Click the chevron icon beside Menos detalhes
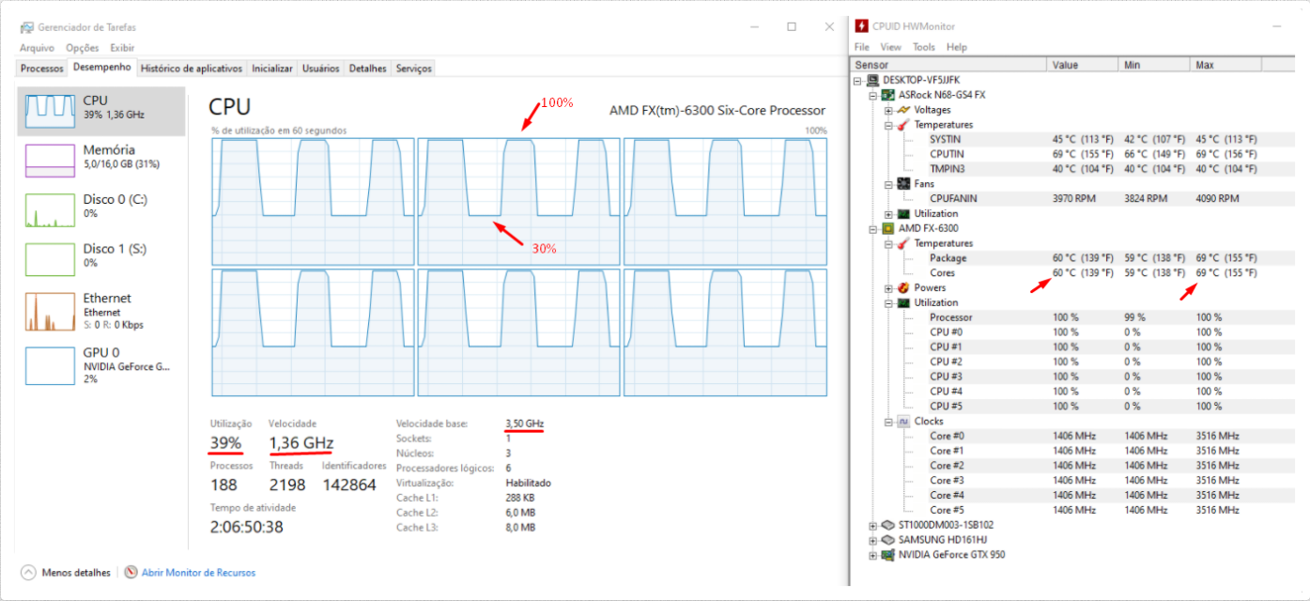Screen dimensions: 1310x601 28,572
